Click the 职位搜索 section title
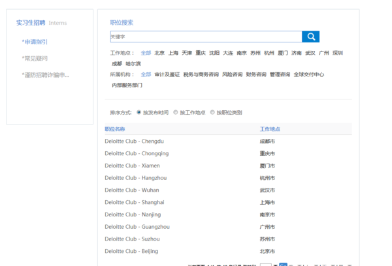 tap(122, 22)
